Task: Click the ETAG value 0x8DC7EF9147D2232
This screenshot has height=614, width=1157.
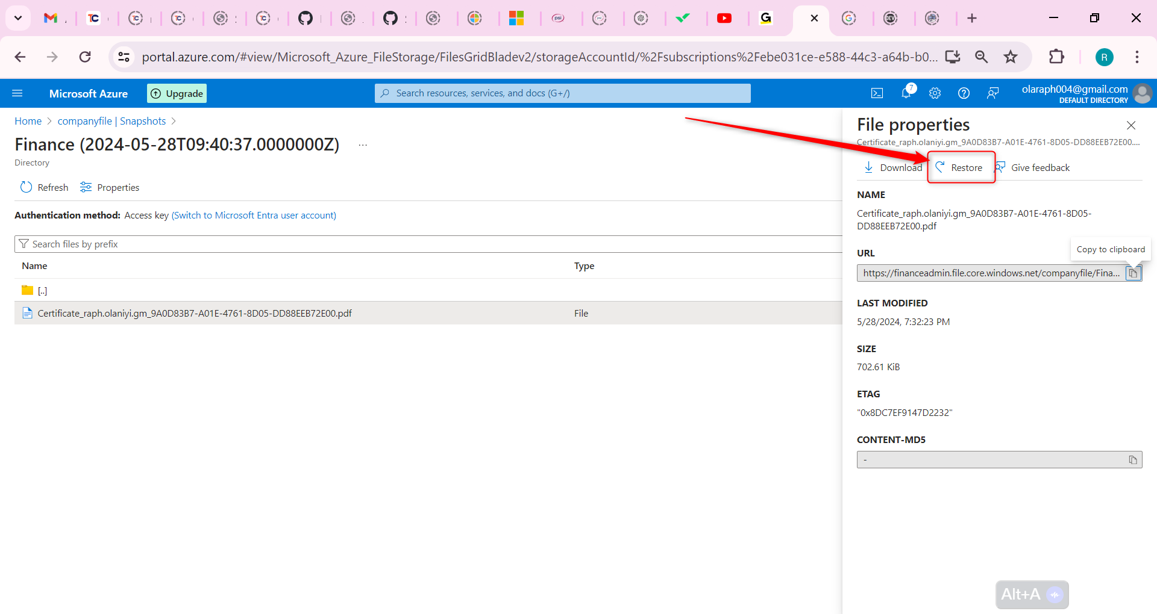Action: 905,412
